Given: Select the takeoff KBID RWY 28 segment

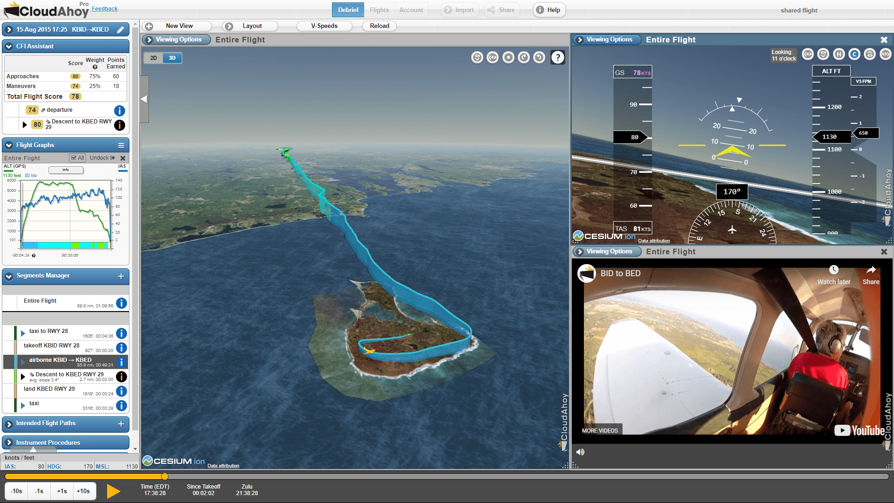Looking at the screenshot, I should (66, 348).
